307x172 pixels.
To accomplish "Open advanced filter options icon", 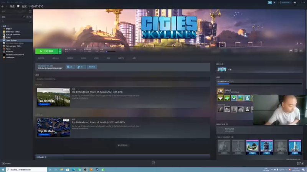I will [30, 21].
